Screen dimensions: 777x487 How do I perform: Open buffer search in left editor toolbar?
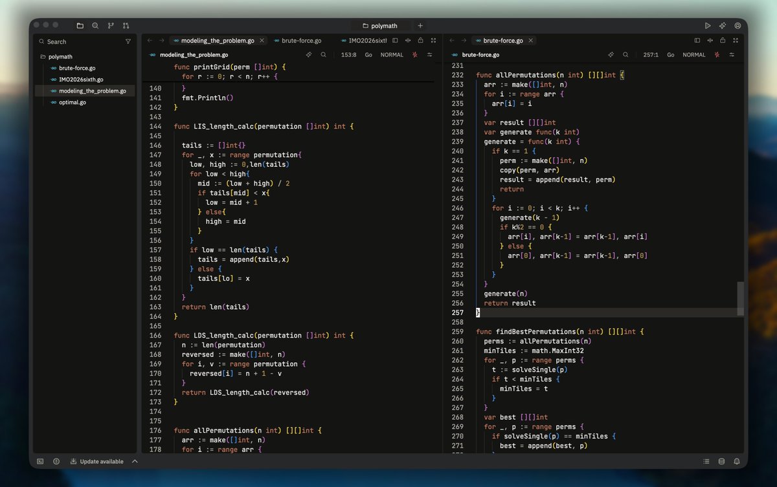[323, 55]
